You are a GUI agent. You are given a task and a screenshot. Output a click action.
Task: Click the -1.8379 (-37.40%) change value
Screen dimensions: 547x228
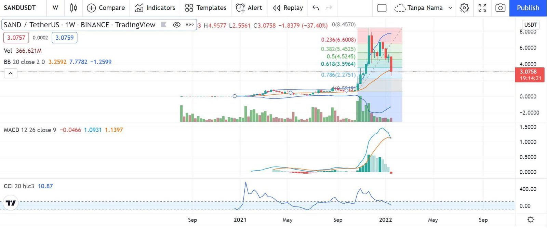(303, 25)
